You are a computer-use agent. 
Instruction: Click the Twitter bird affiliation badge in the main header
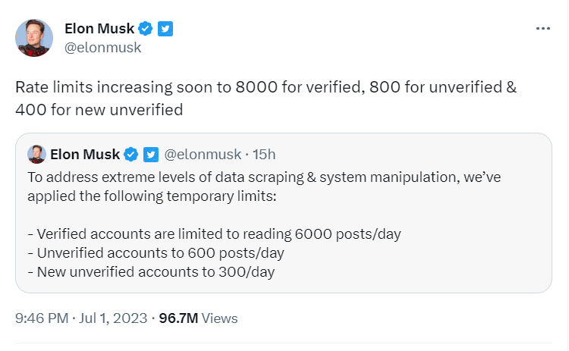click(166, 29)
